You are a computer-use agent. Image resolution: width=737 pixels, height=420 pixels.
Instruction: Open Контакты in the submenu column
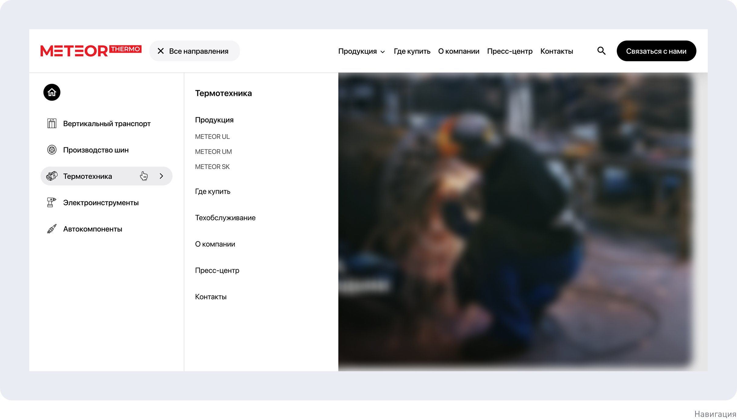coord(211,297)
